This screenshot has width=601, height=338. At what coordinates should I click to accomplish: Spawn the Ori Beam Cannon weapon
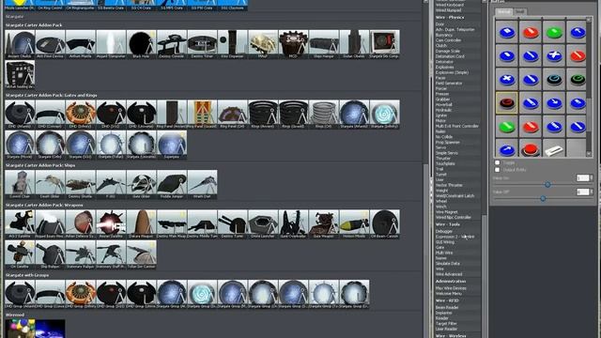click(x=385, y=224)
